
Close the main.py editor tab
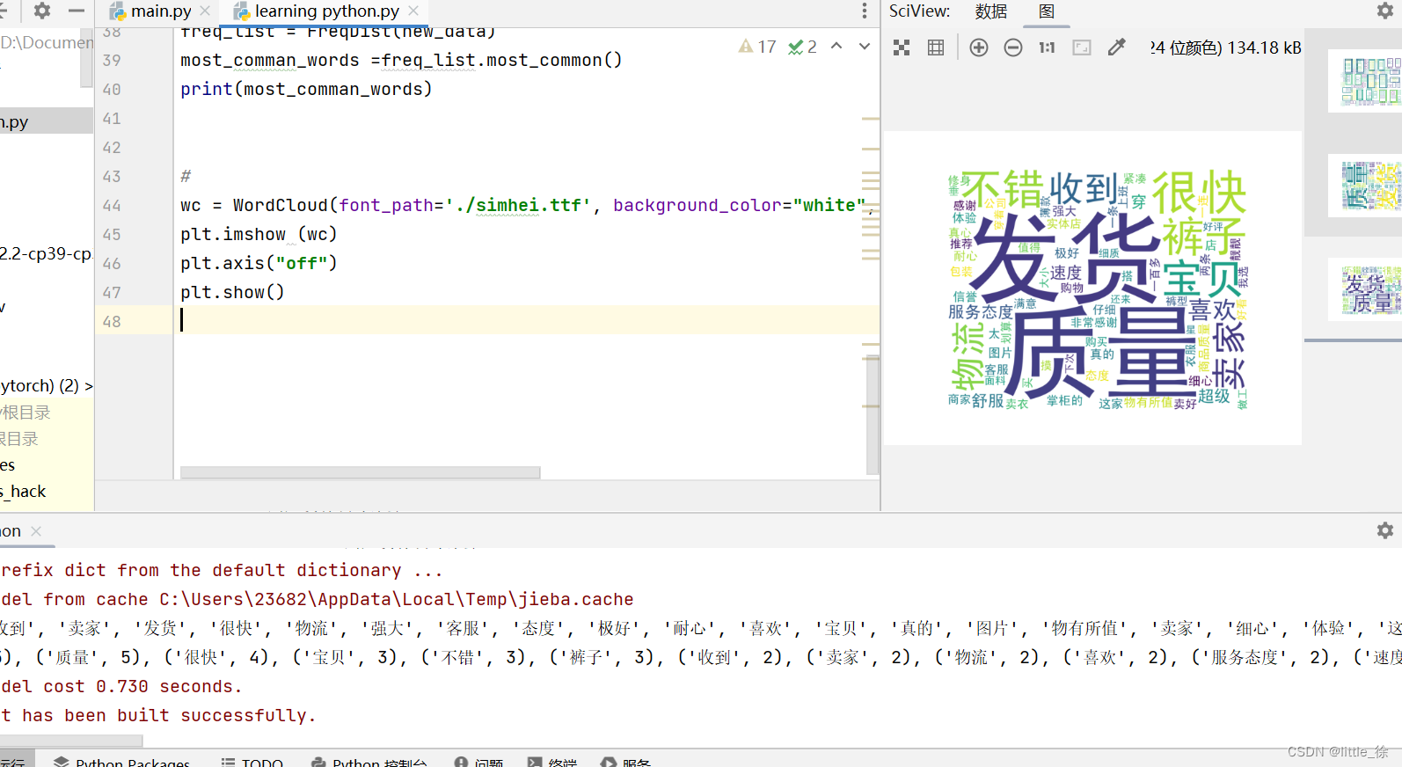pos(205,11)
